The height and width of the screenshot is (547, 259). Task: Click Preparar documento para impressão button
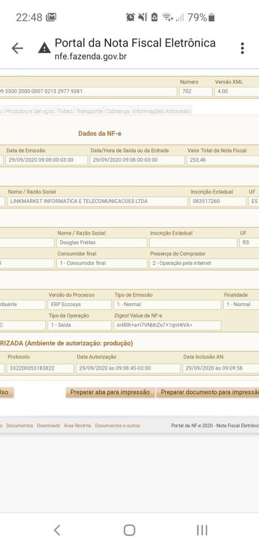[x=208, y=392]
